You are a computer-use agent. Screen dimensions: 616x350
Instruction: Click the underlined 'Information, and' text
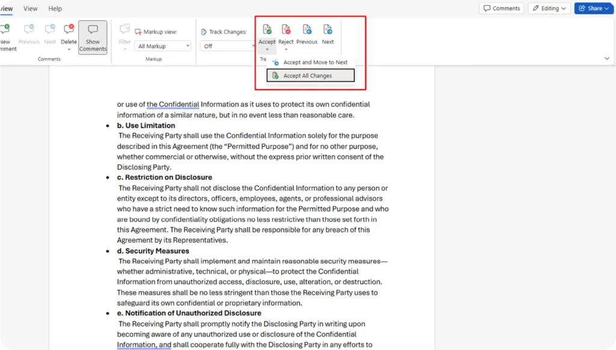coord(144,345)
